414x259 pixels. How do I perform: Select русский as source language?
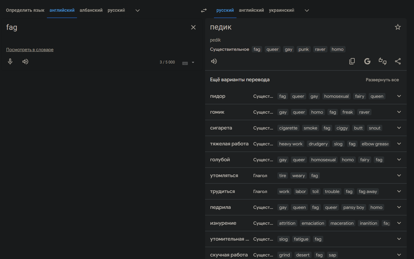116,10
